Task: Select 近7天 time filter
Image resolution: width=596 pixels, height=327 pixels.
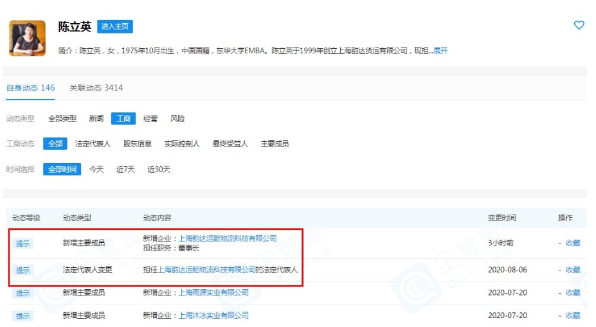Action: tap(125, 170)
